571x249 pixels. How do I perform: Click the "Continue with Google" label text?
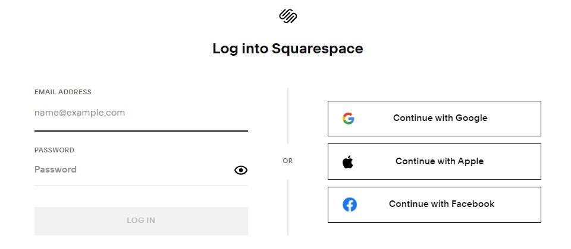click(440, 118)
